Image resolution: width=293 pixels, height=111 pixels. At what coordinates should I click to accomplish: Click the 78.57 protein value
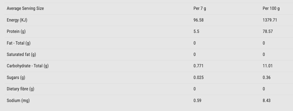(268, 32)
